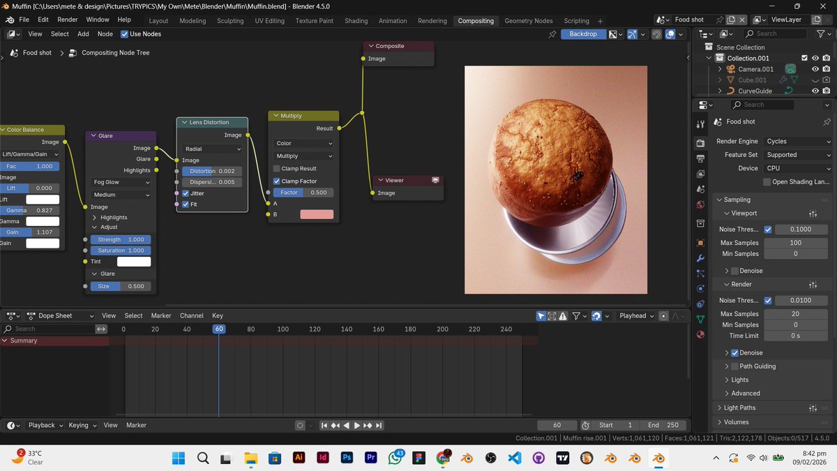Open Photoshop from the Windows taskbar

(347, 458)
